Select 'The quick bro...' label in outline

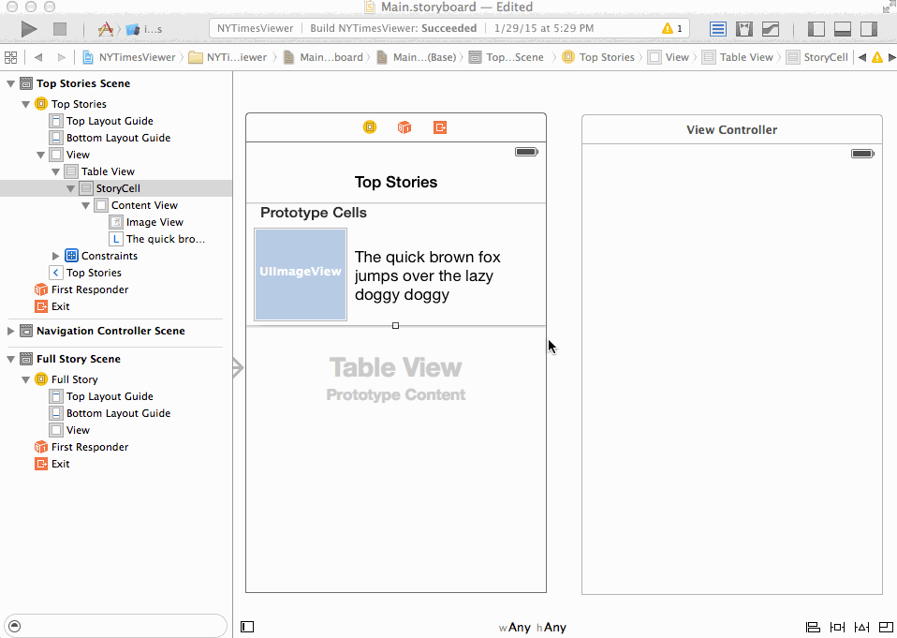click(157, 239)
